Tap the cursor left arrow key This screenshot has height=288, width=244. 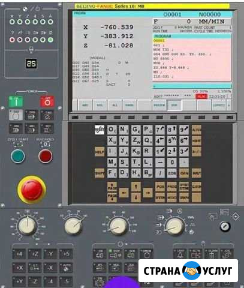pos(124,193)
